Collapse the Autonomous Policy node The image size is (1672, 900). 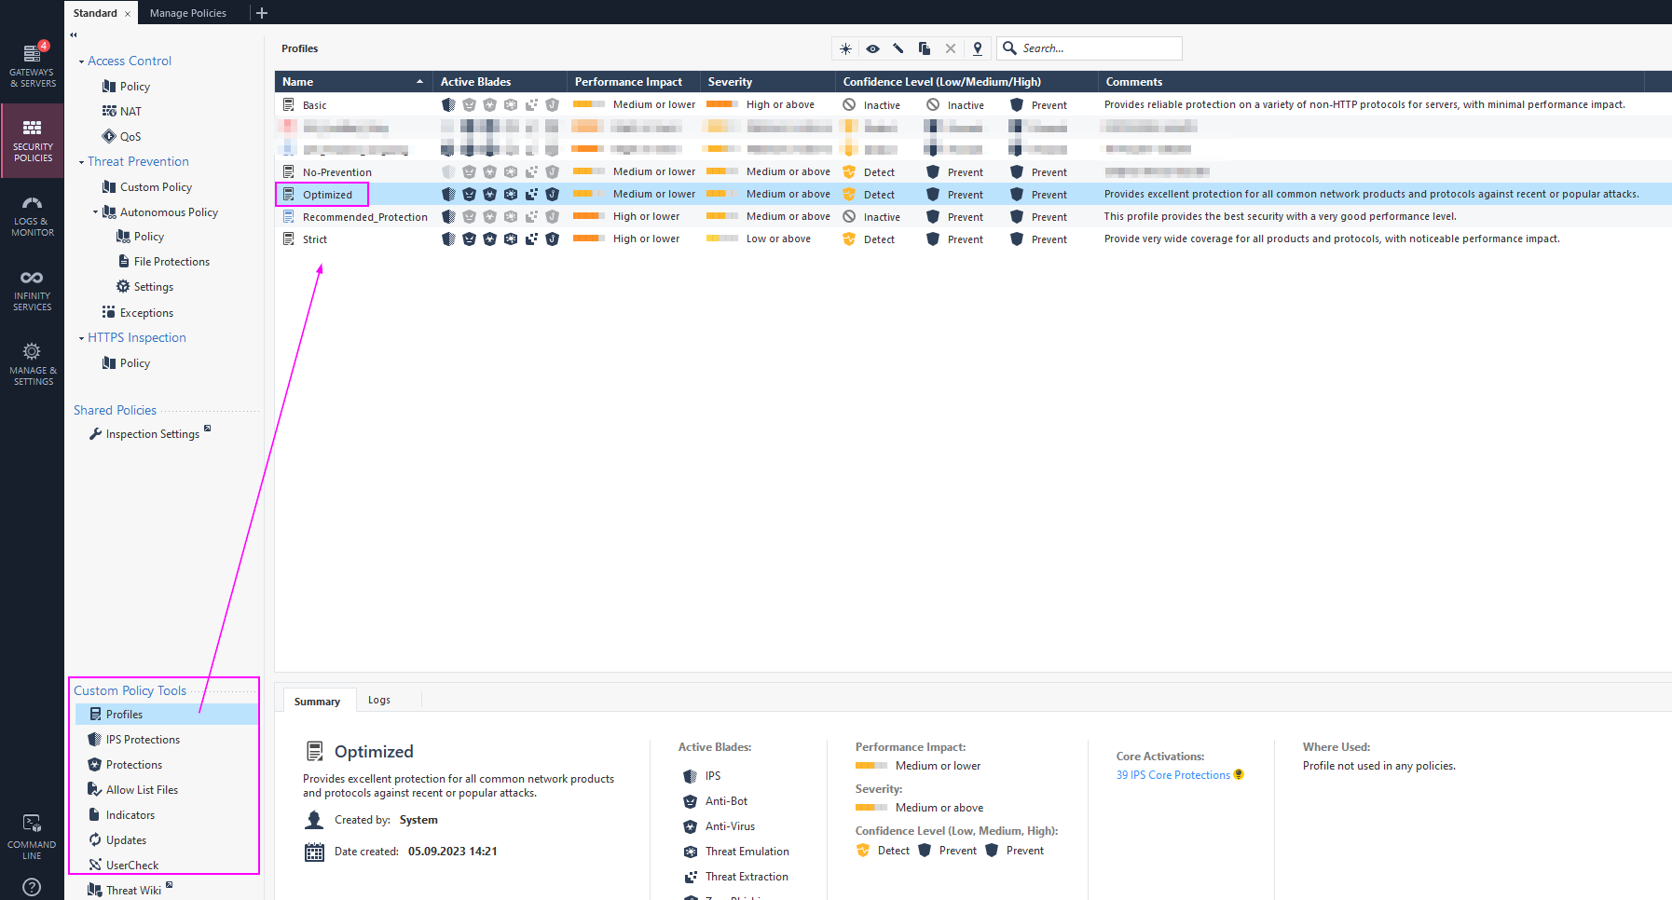(x=95, y=212)
